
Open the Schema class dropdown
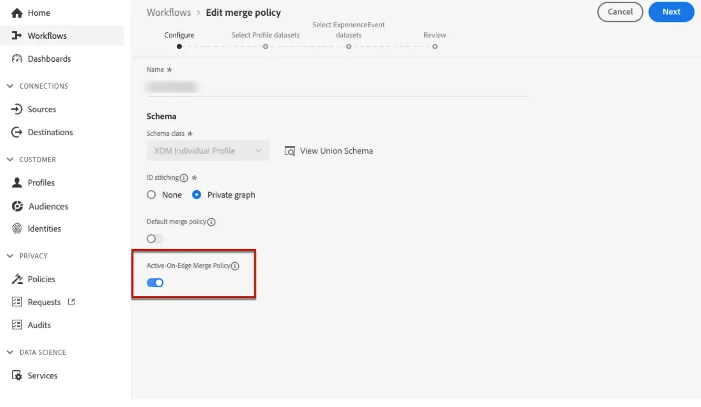click(x=208, y=151)
